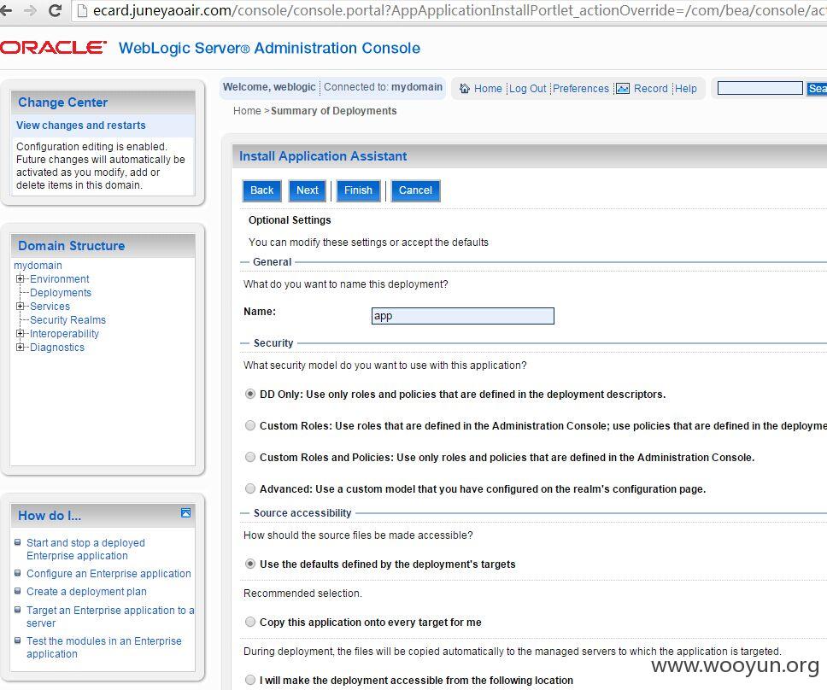Click Log Out in toolbar

click(527, 89)
